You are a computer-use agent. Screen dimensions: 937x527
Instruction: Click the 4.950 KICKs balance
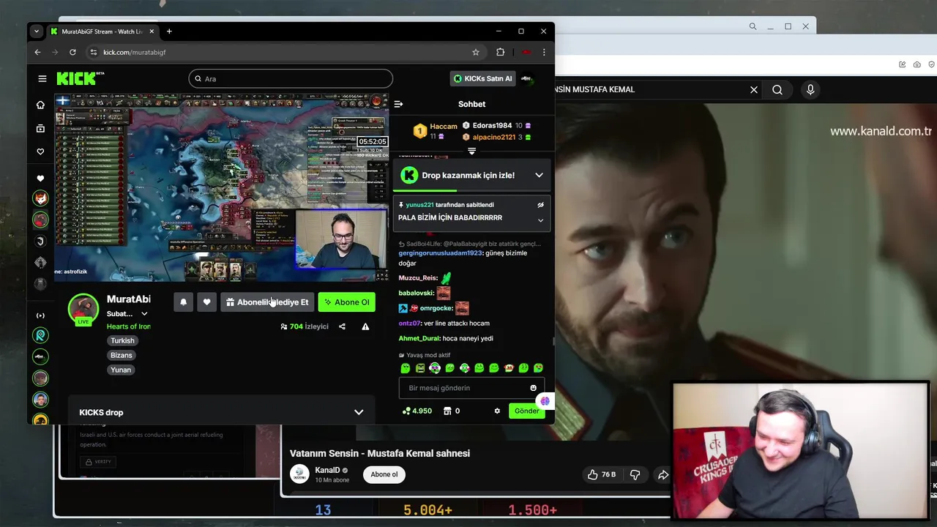[417, 411]
